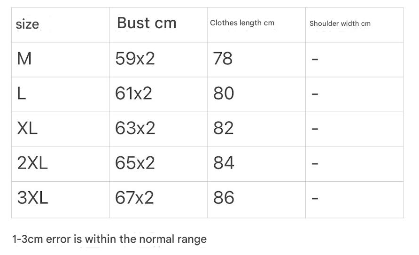Select the 2XL size row label
419x255 pixels.
[x=32, y=163]
